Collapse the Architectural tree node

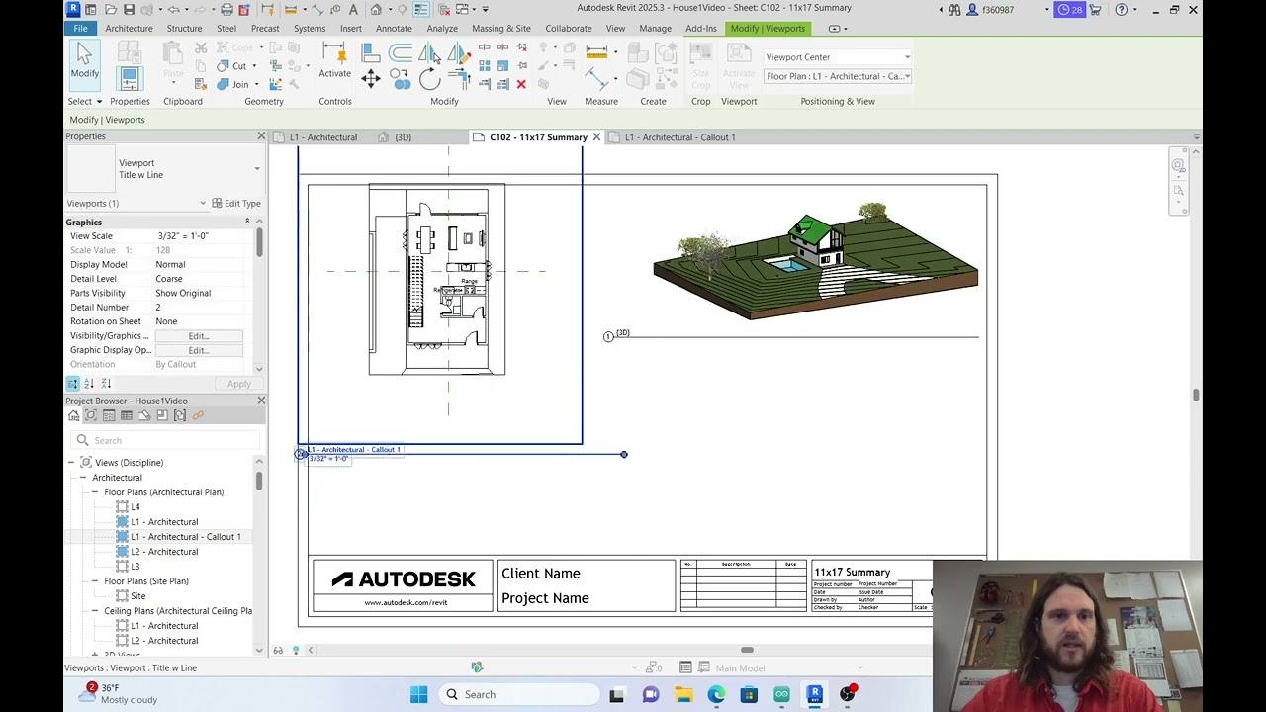point(83,478)
